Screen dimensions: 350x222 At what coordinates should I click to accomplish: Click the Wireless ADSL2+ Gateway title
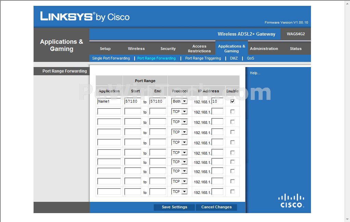[247, 34]
